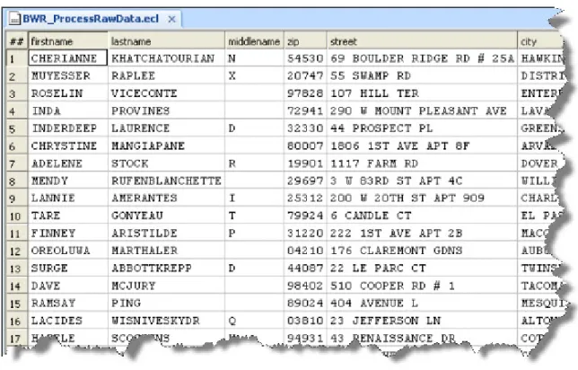Select the KHATCHATOURIAN lastname cell
The width and height of the screenshot is (578, 370).
click(x=167, y=58)
